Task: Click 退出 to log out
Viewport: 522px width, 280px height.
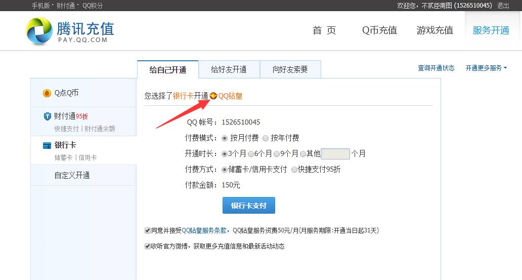Action: tap(503, 6)
